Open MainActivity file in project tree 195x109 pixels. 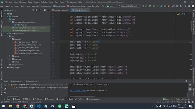[x=20, y=25]
